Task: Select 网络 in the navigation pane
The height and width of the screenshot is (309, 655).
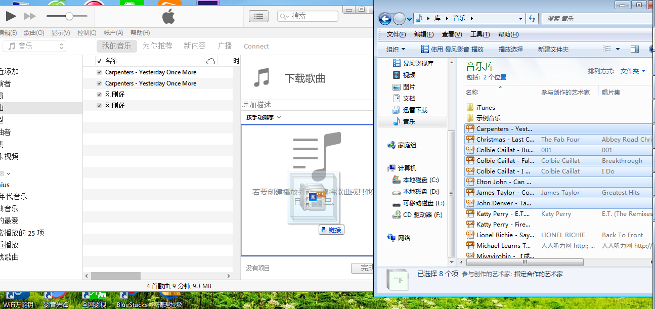Action: (x=399, y=238)
